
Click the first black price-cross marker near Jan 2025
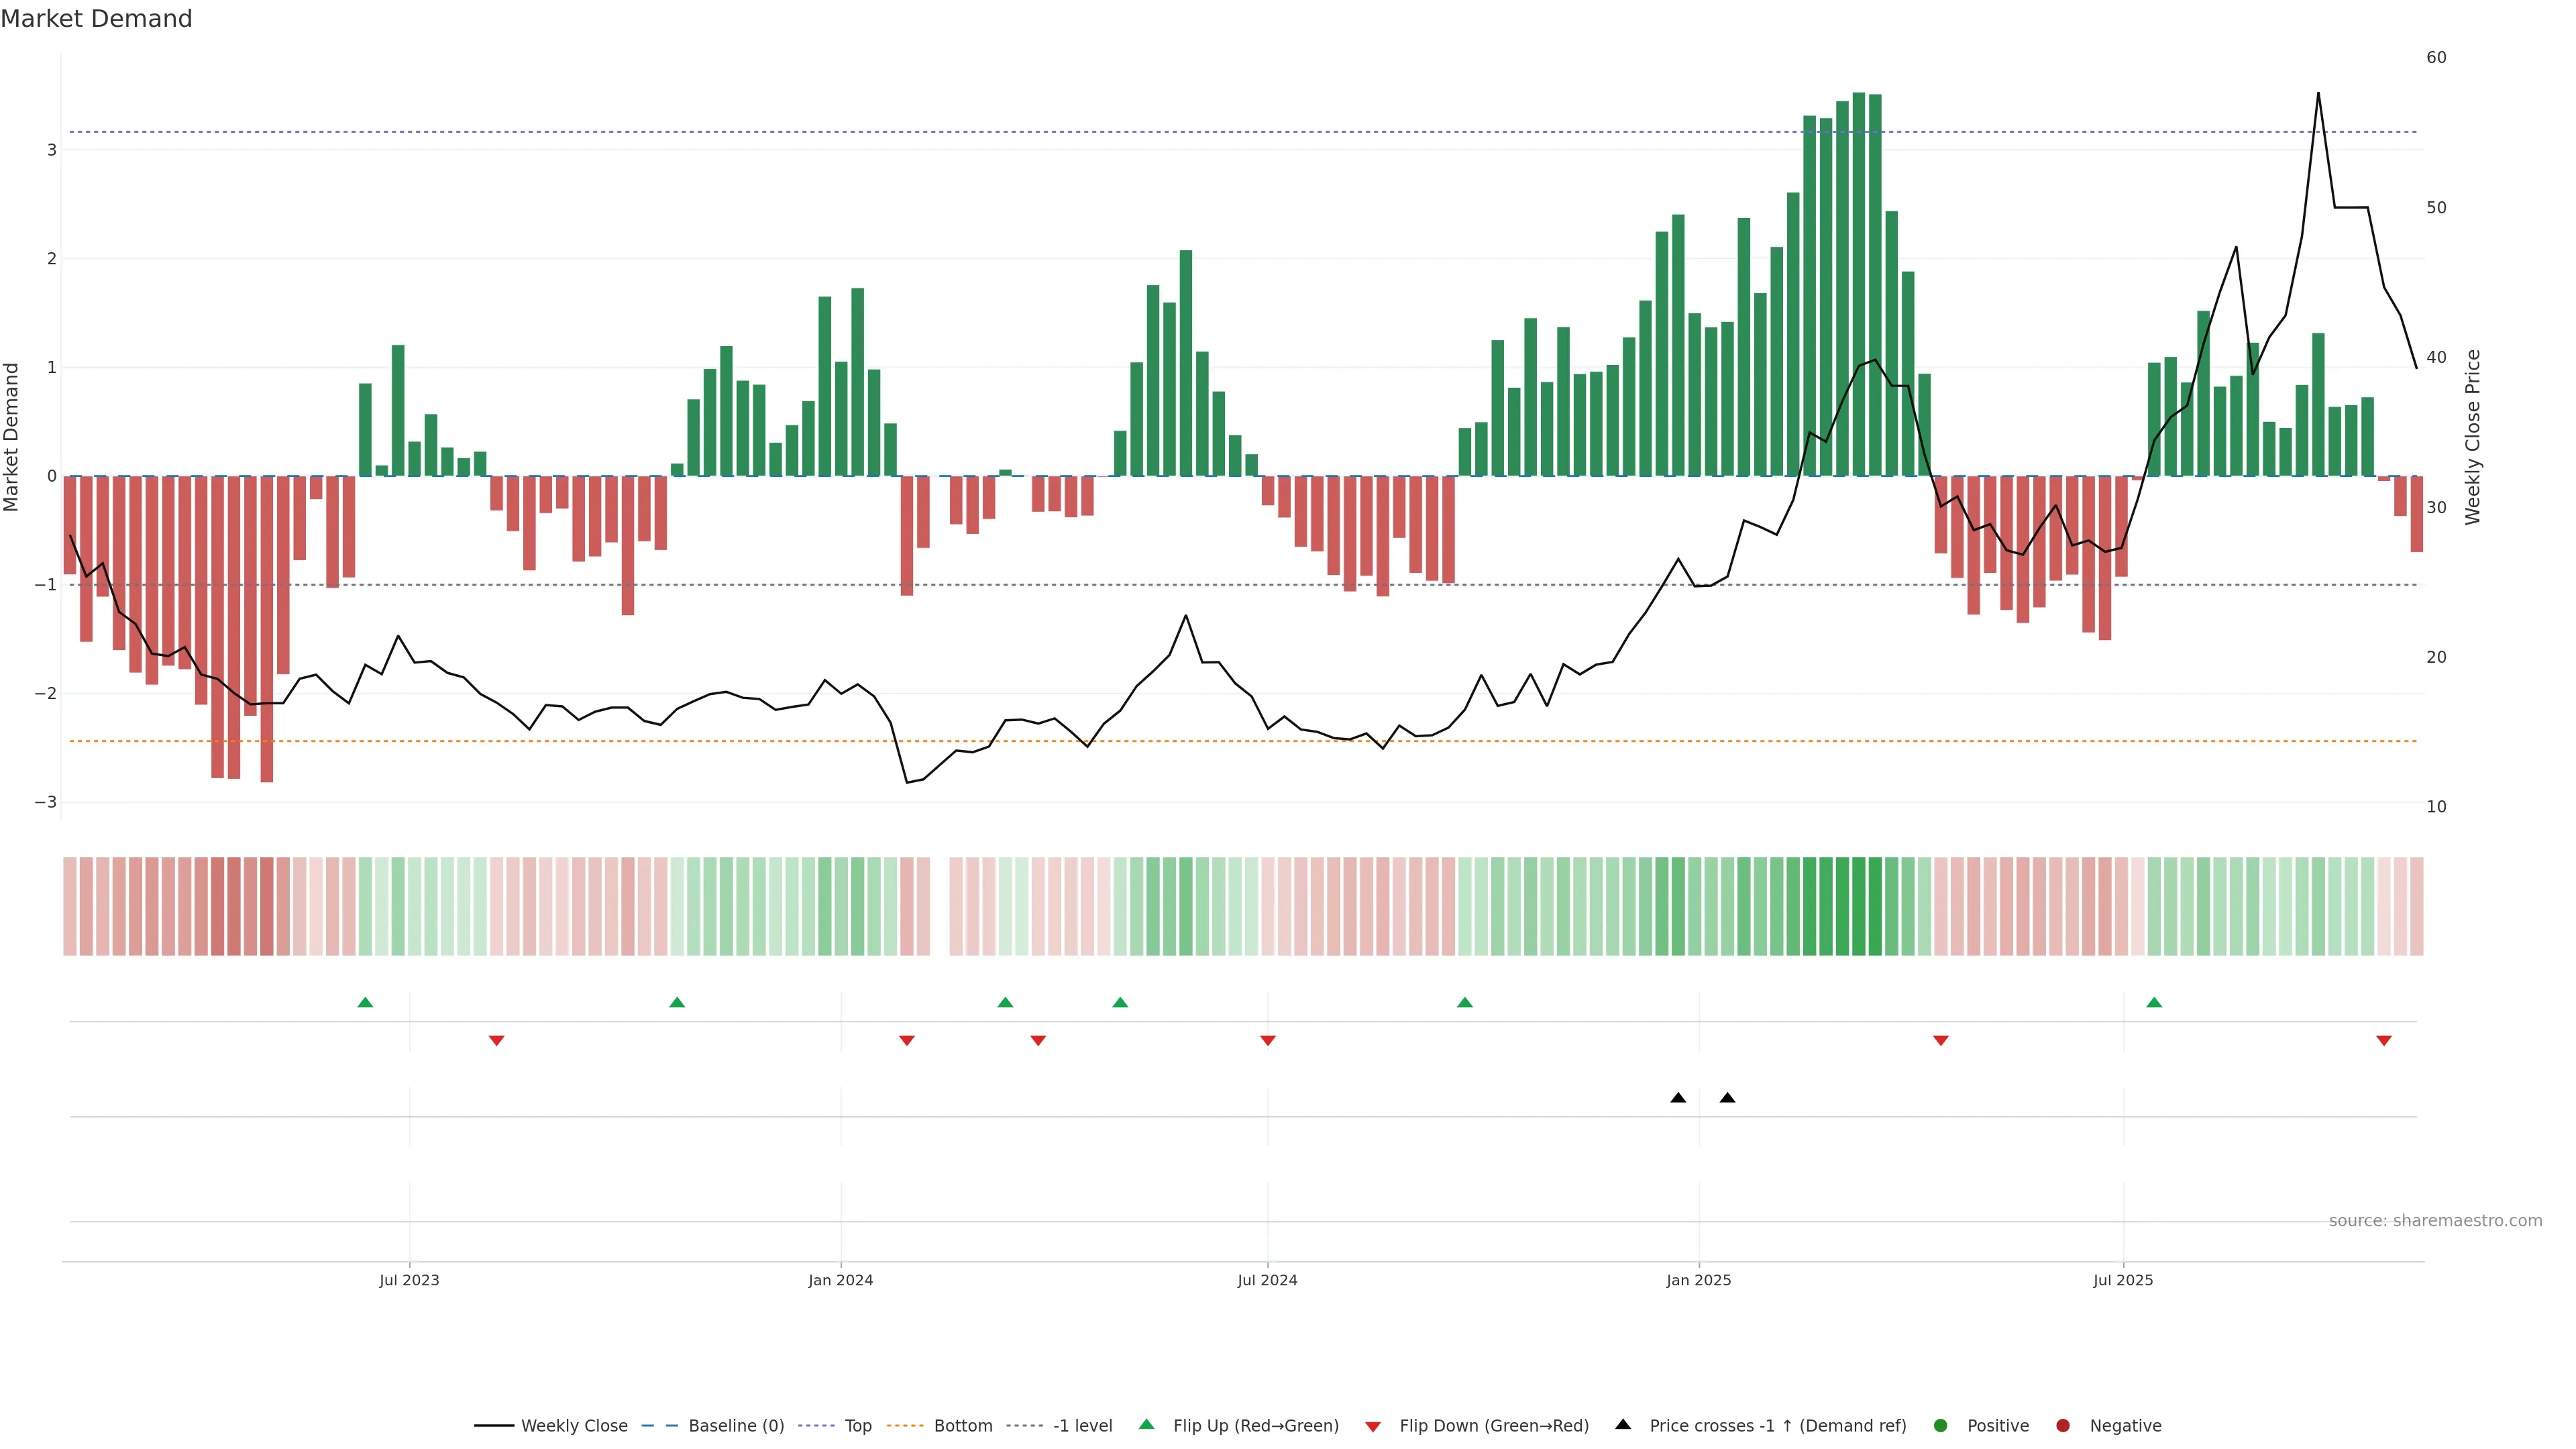point(1678,1098)
